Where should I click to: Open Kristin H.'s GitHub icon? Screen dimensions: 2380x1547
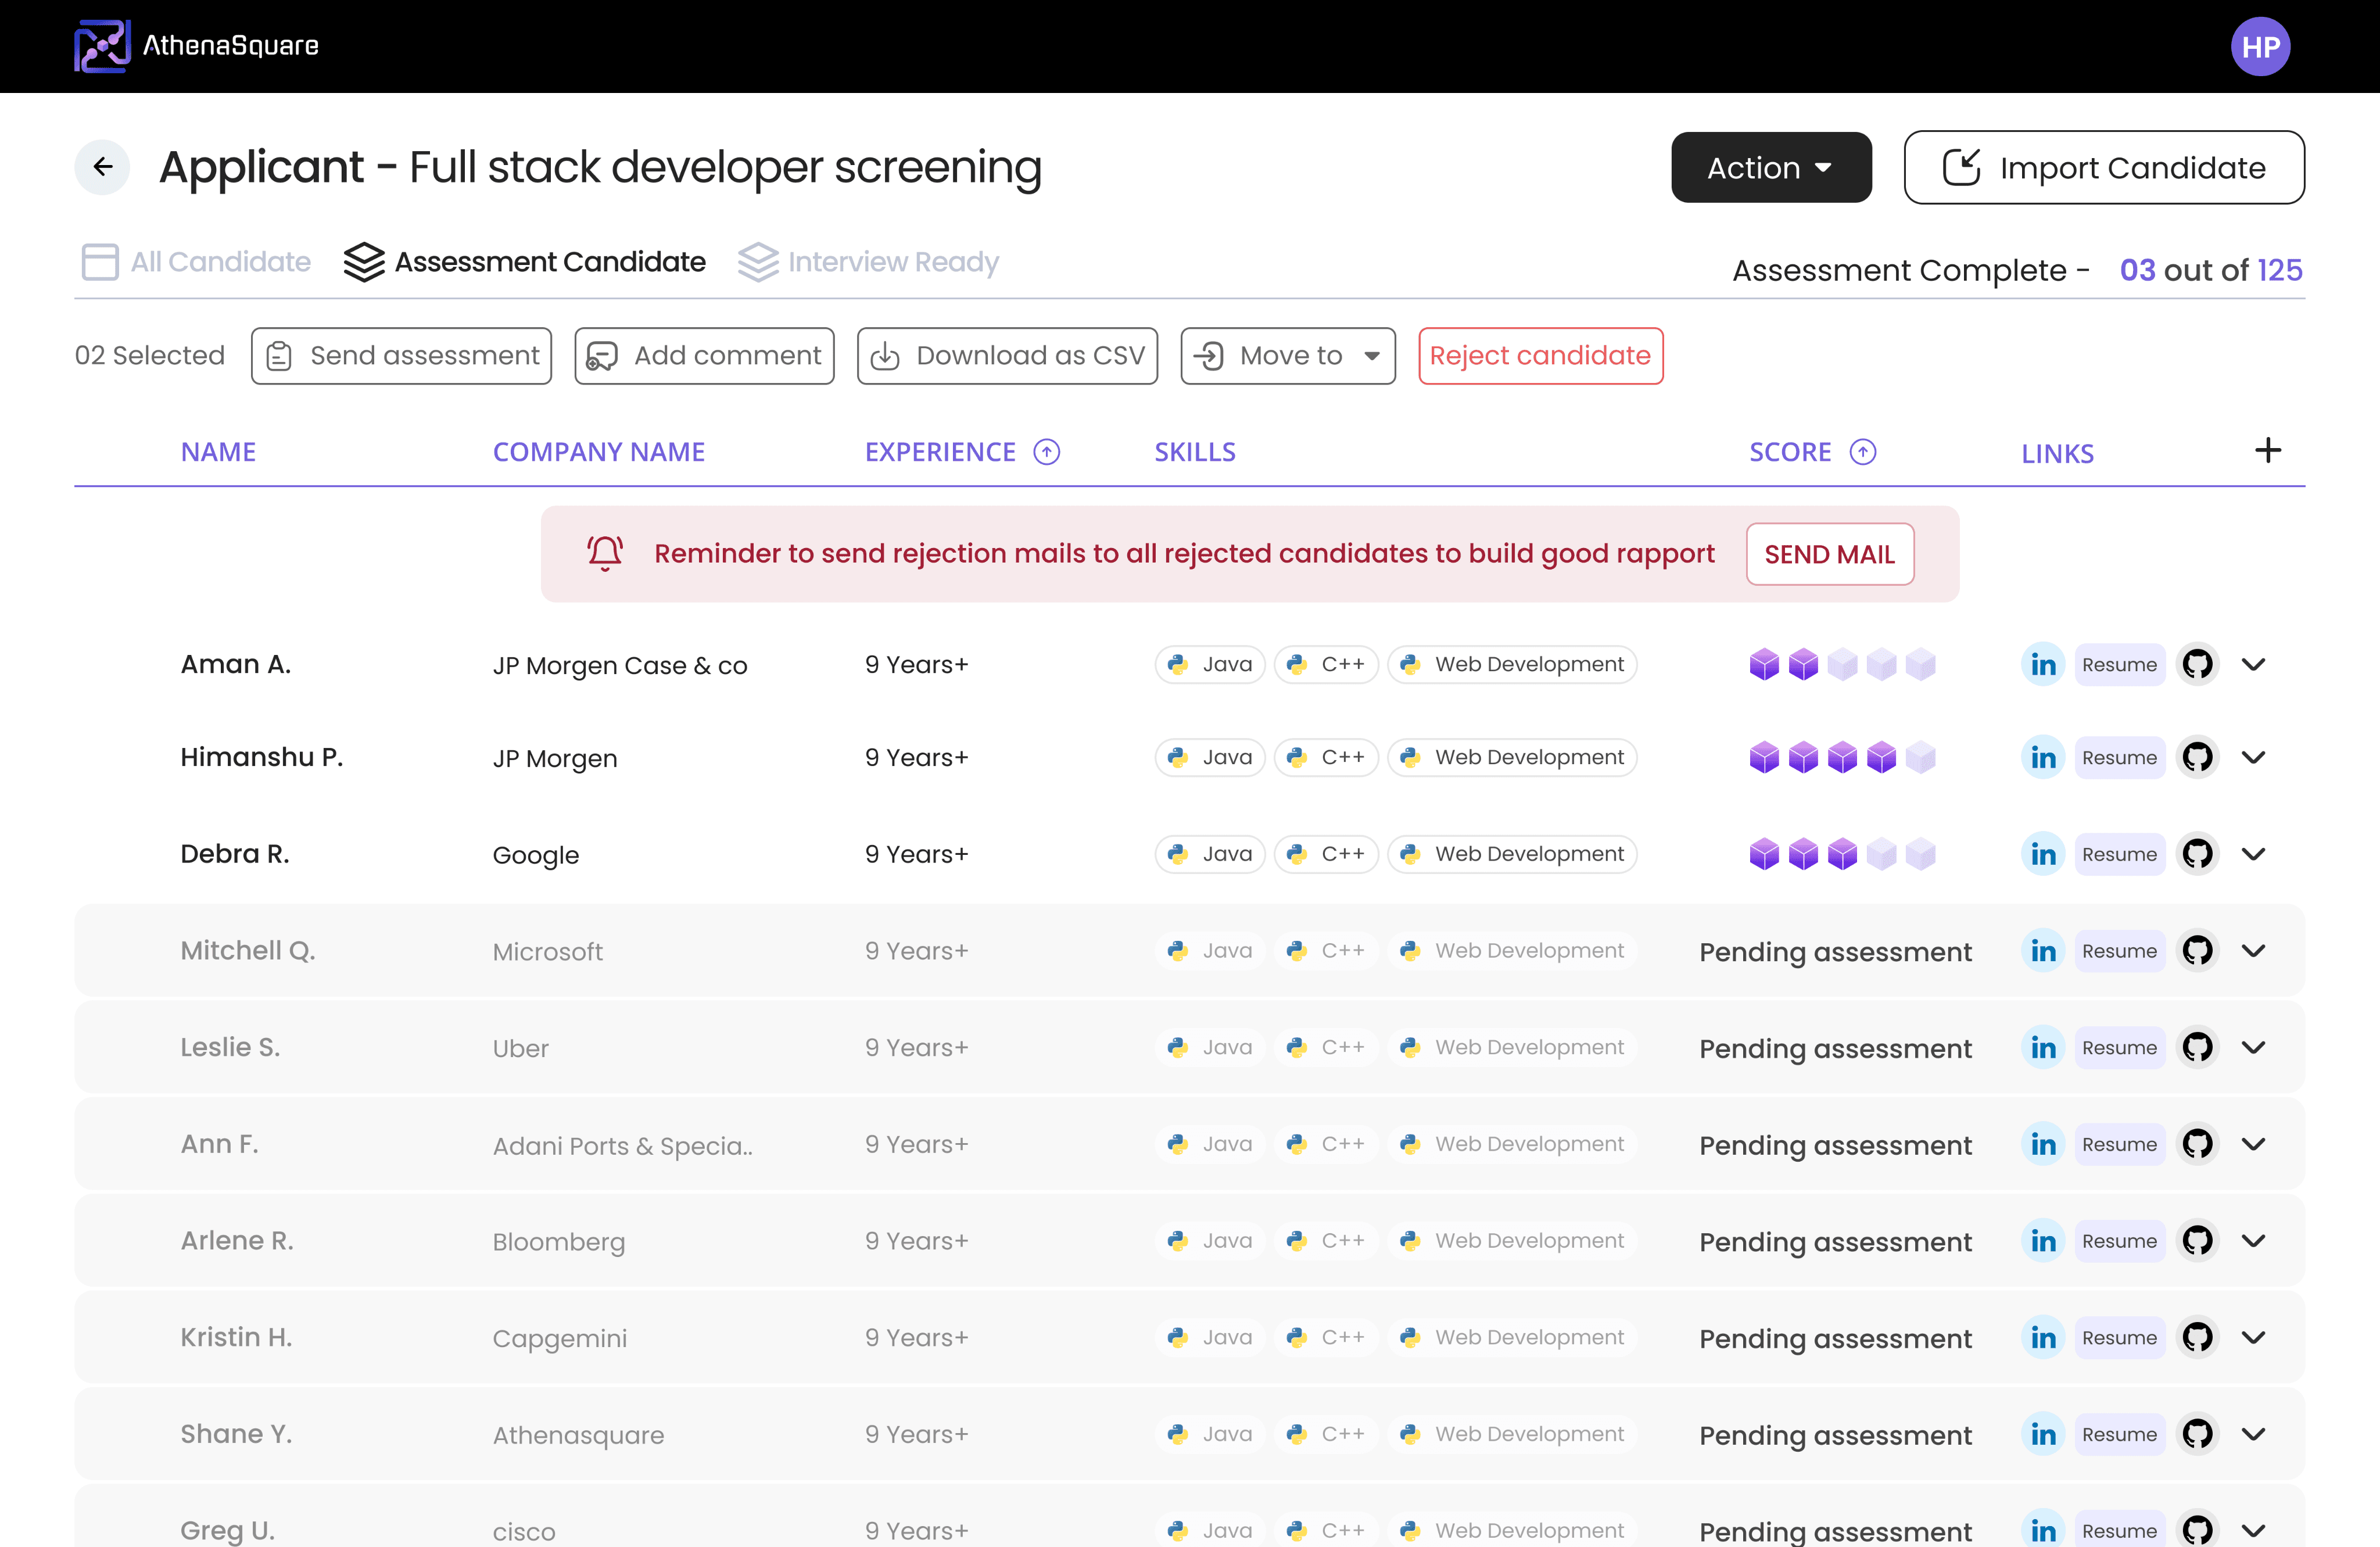[x=2197, y=1337]
